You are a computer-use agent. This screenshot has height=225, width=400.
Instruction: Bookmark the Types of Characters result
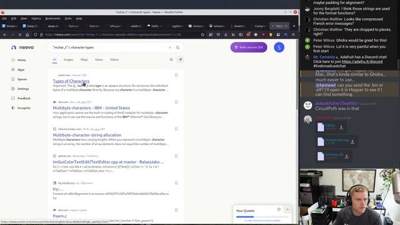click(176, 75)
